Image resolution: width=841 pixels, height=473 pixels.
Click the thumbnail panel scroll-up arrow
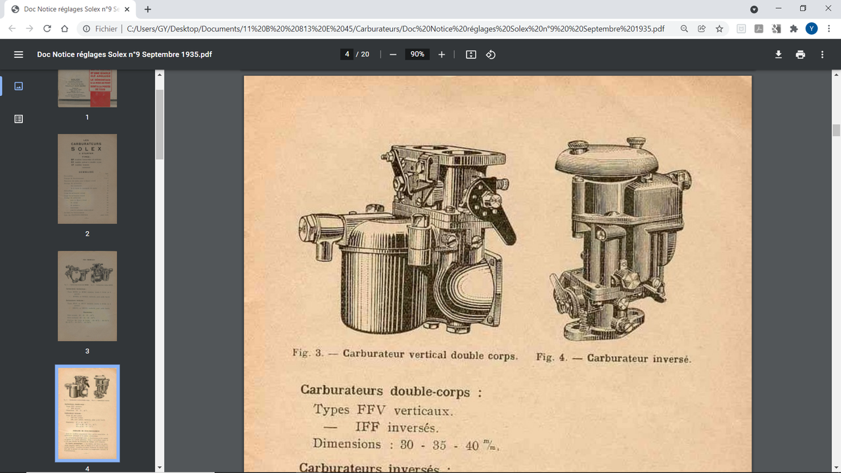tap(160, 75)
